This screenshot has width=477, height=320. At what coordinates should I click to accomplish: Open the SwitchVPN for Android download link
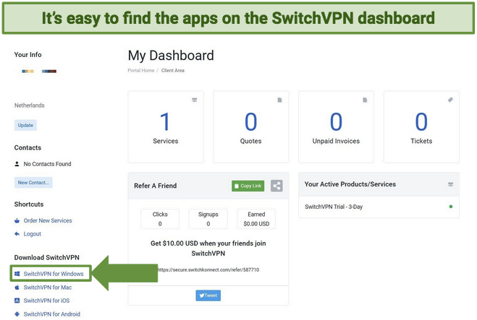52,314
